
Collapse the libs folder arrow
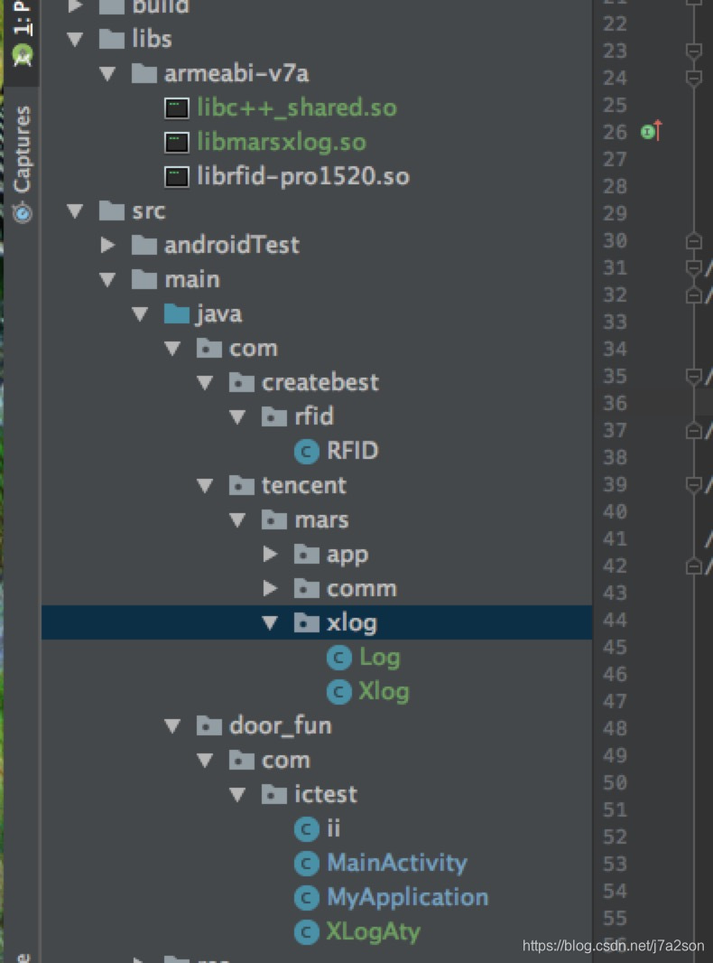(x=76, y=40)
